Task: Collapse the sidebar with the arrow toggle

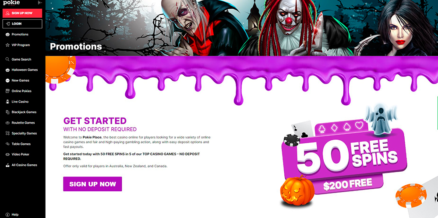Action: point(40,3)
